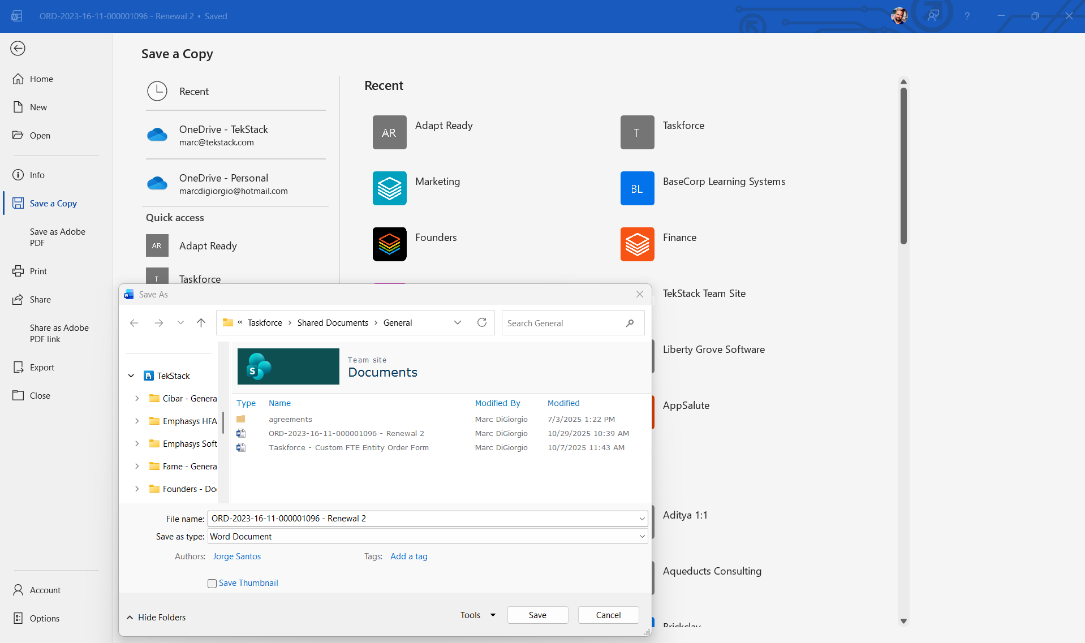This screenshot has width=1085, height=643.
Task: Sort file list by Name column
Action: click(x=279, y=403)
